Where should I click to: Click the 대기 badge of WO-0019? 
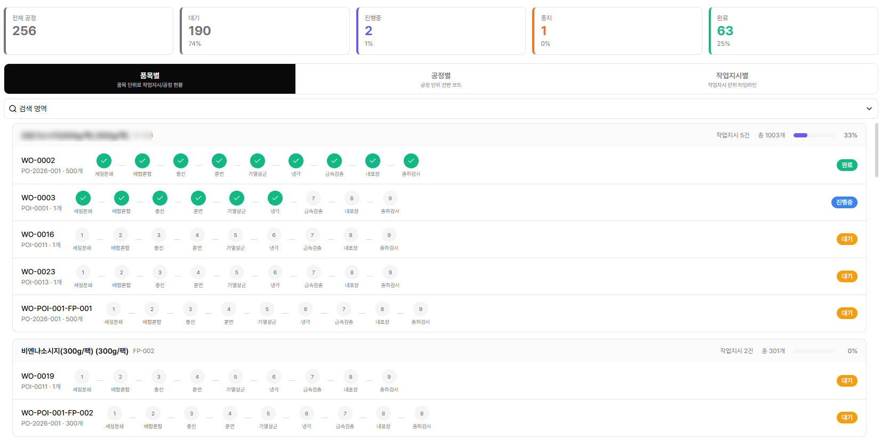pyautogui.click(x=847, y=381)
